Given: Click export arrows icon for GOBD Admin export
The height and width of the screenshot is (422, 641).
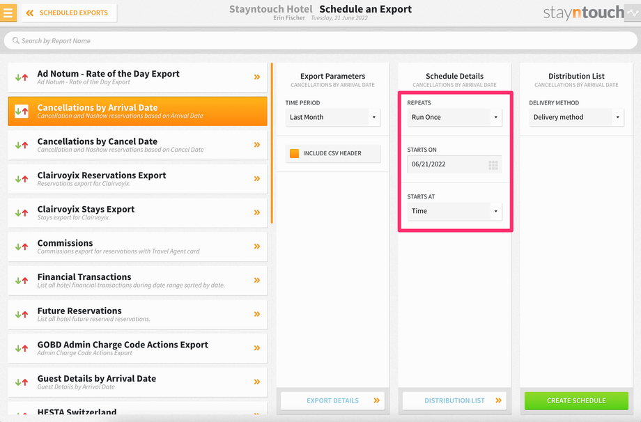Looking at the screenshot, I should pos(22,348).
